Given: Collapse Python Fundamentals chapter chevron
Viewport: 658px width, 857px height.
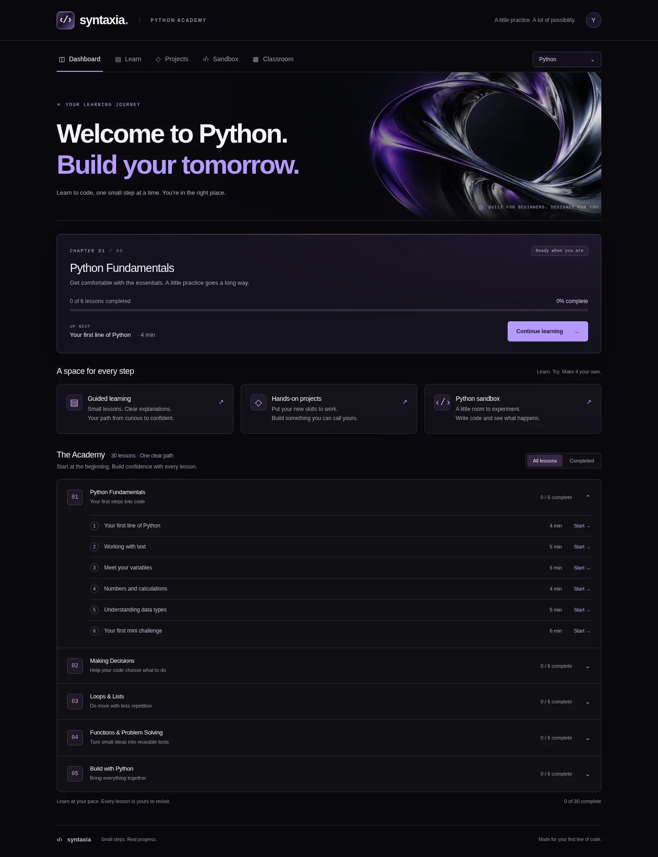Looking at the screenshot, I should click(588, 497).
